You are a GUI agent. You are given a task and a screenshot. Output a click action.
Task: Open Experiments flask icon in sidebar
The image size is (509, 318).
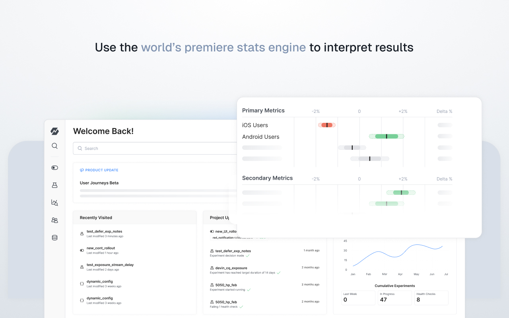tap(54, 185)
